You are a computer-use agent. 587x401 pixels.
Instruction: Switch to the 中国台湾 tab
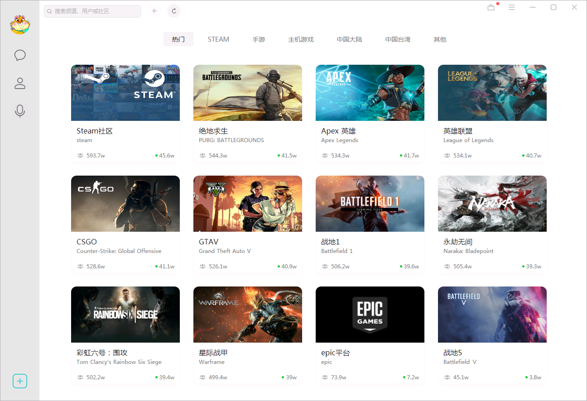pos(398,39)
